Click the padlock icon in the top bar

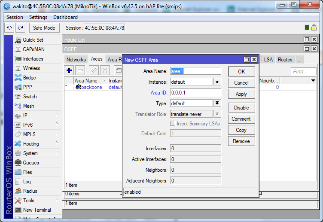pyautogui.click(x=314, y=27)
